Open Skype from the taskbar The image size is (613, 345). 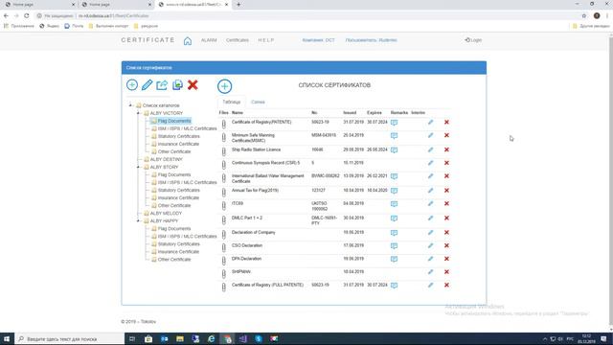[259, 338]
